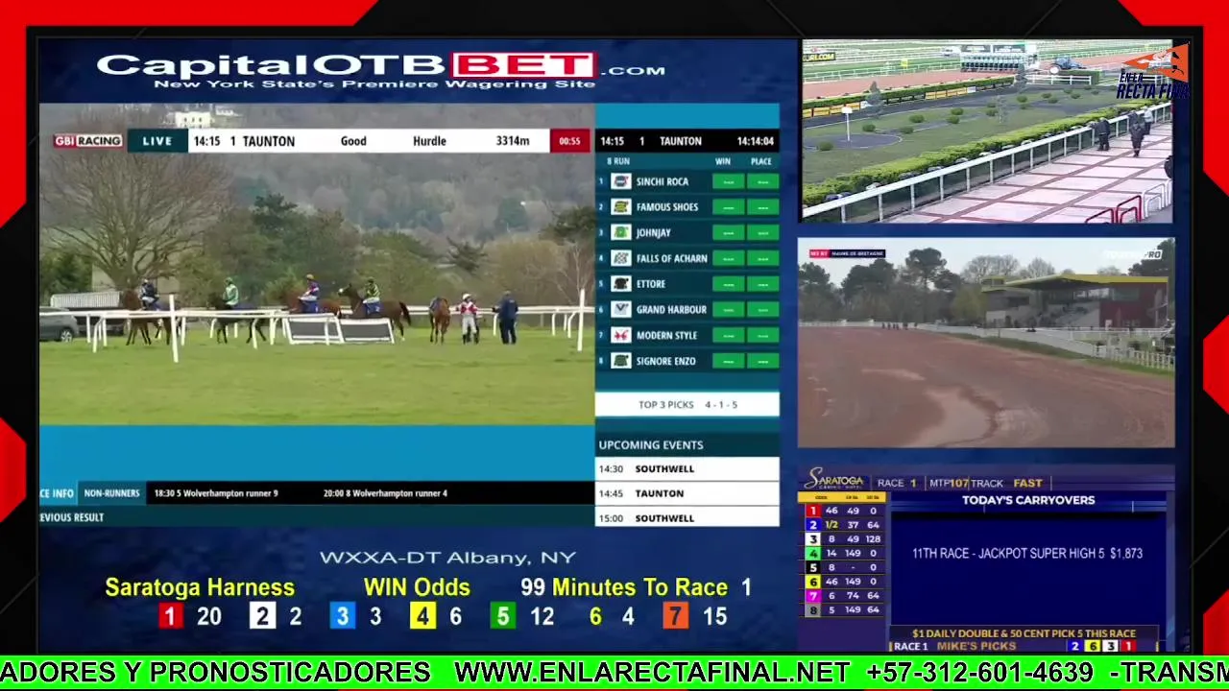Click Place button for Sinchi Roca
Viewport: 1229px width, 691px height.
(763, 181)
